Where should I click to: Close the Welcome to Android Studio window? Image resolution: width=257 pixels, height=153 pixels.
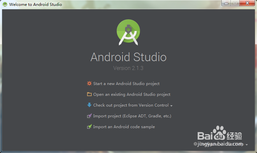point(247,3)
